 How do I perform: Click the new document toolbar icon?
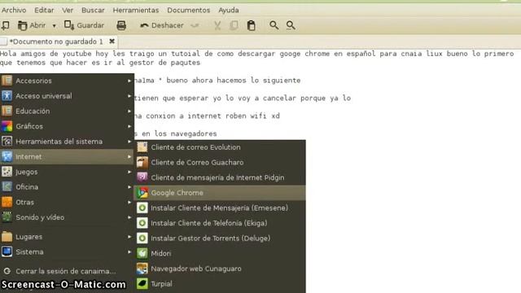tap(6, 25)
